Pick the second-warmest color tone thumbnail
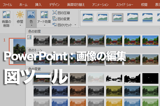160x106 pixels. [132, 60]
